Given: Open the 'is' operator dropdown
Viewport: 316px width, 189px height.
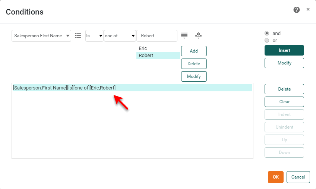Looking at the screenshot, I should pyautogui.click(x=94, y=36).
